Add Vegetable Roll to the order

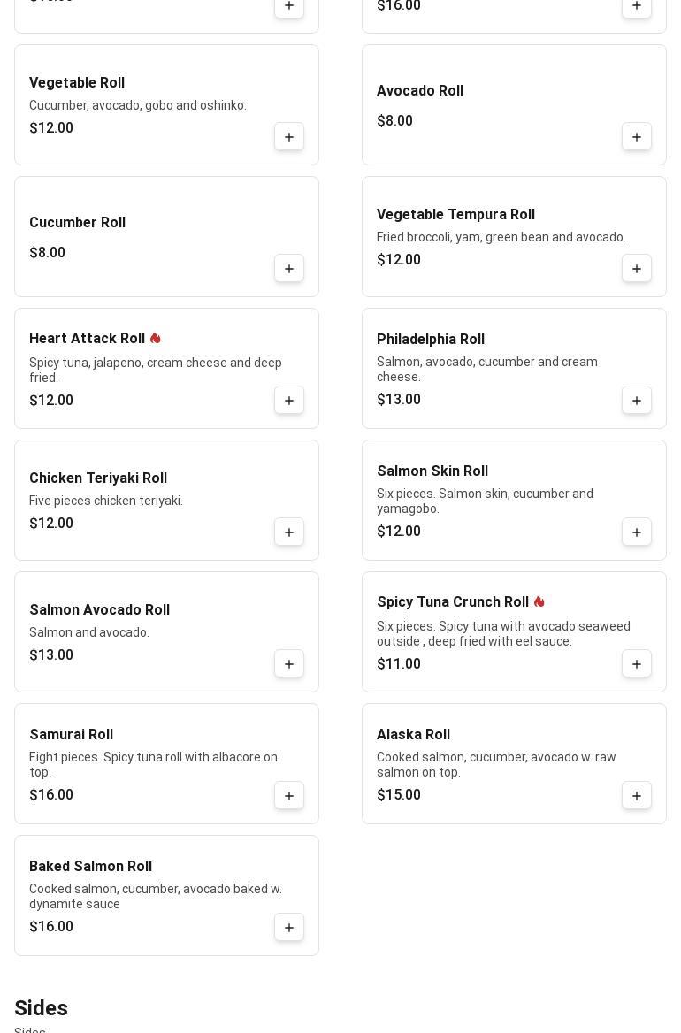click(x=289, y=137)
